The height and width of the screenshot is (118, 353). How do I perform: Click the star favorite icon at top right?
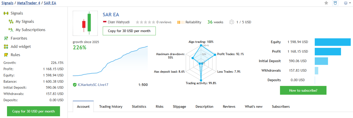click(x=326, y=3)
